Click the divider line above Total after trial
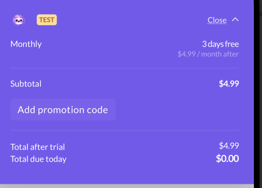 pos(124,130)
